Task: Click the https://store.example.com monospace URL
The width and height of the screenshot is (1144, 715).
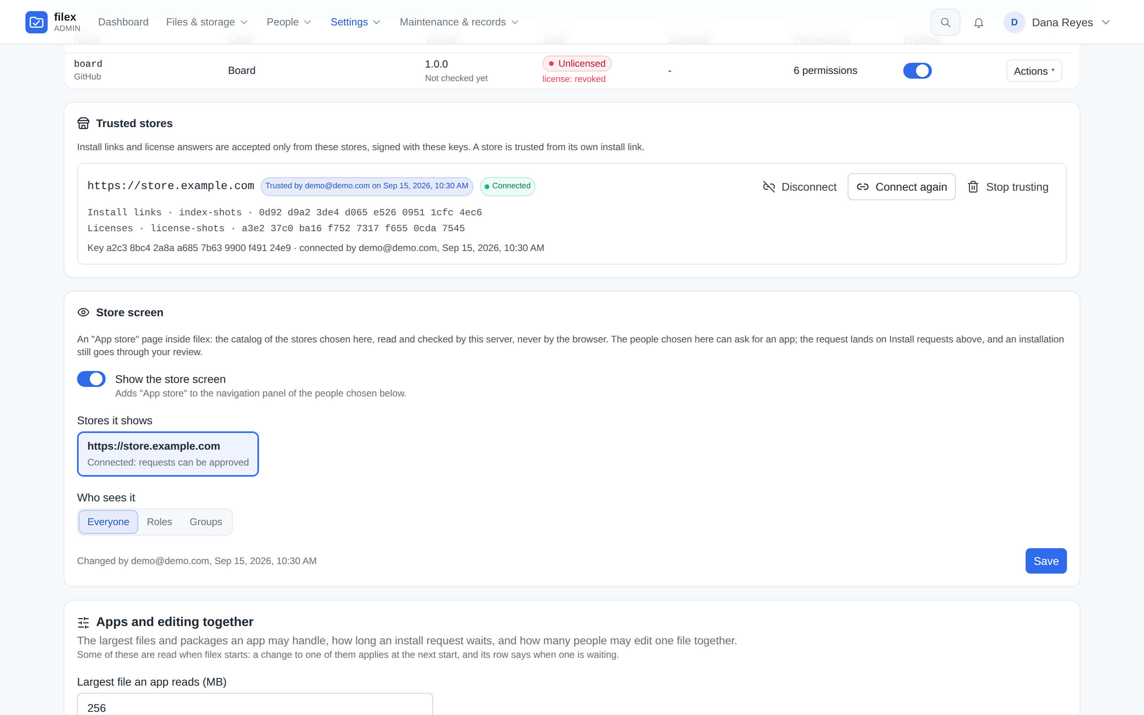Action: 171,186
